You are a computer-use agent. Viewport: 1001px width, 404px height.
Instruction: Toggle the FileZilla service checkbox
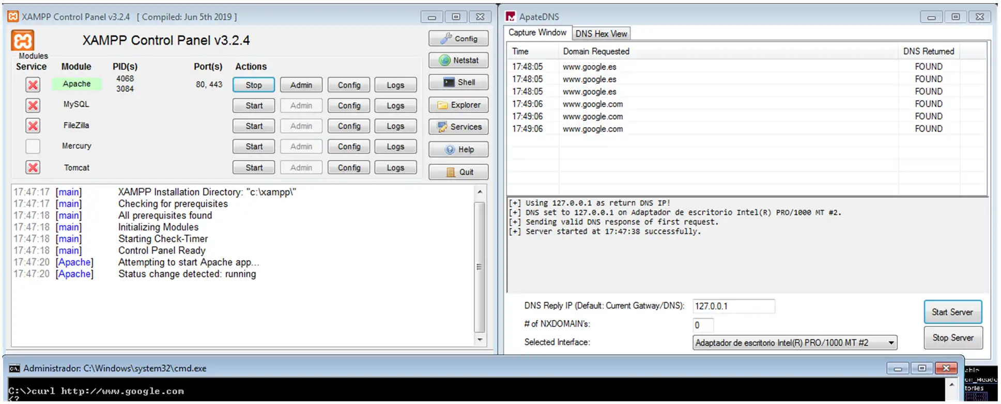point(33,126)
